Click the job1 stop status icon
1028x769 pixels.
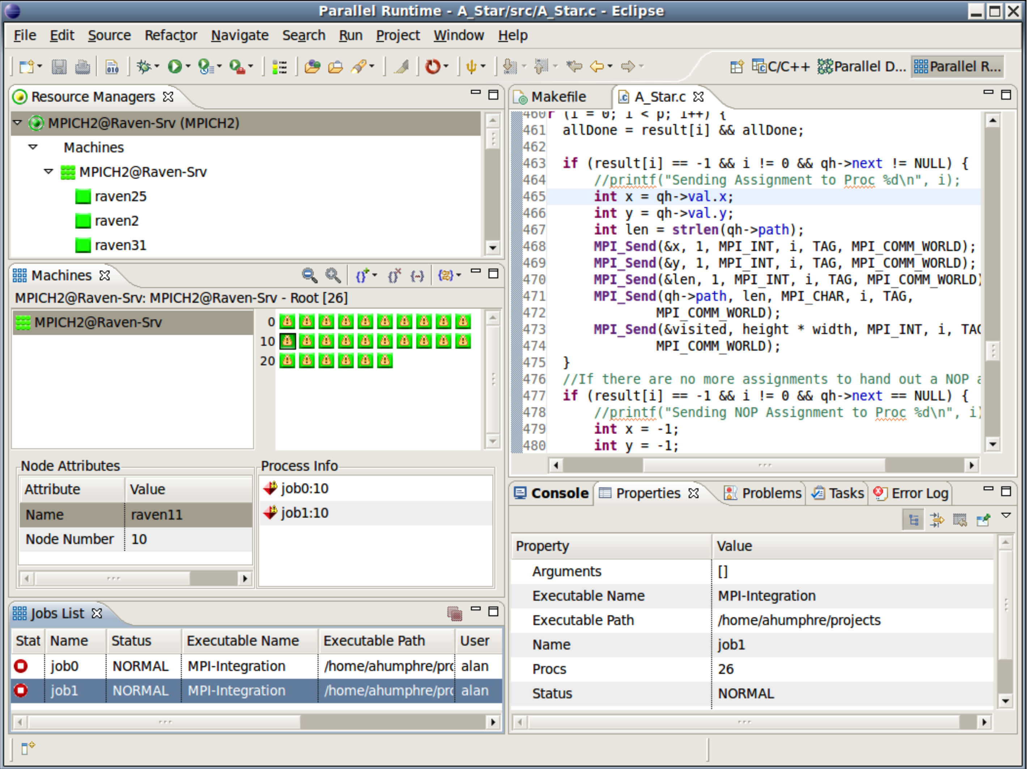click(21, 691)
